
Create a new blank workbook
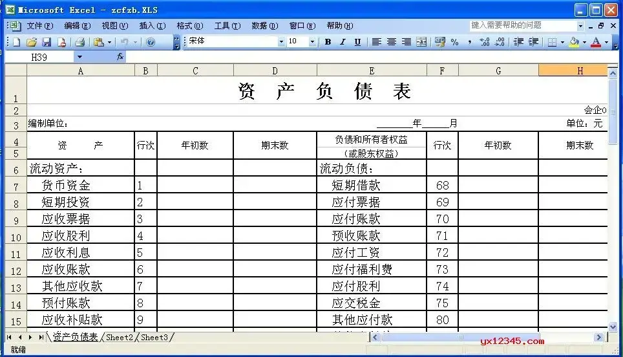click(x=17, y=42)
